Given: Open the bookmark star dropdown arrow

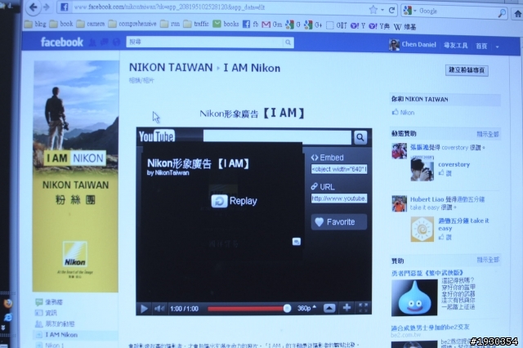Looking at the screenshot, I should (x=382, y=10).
